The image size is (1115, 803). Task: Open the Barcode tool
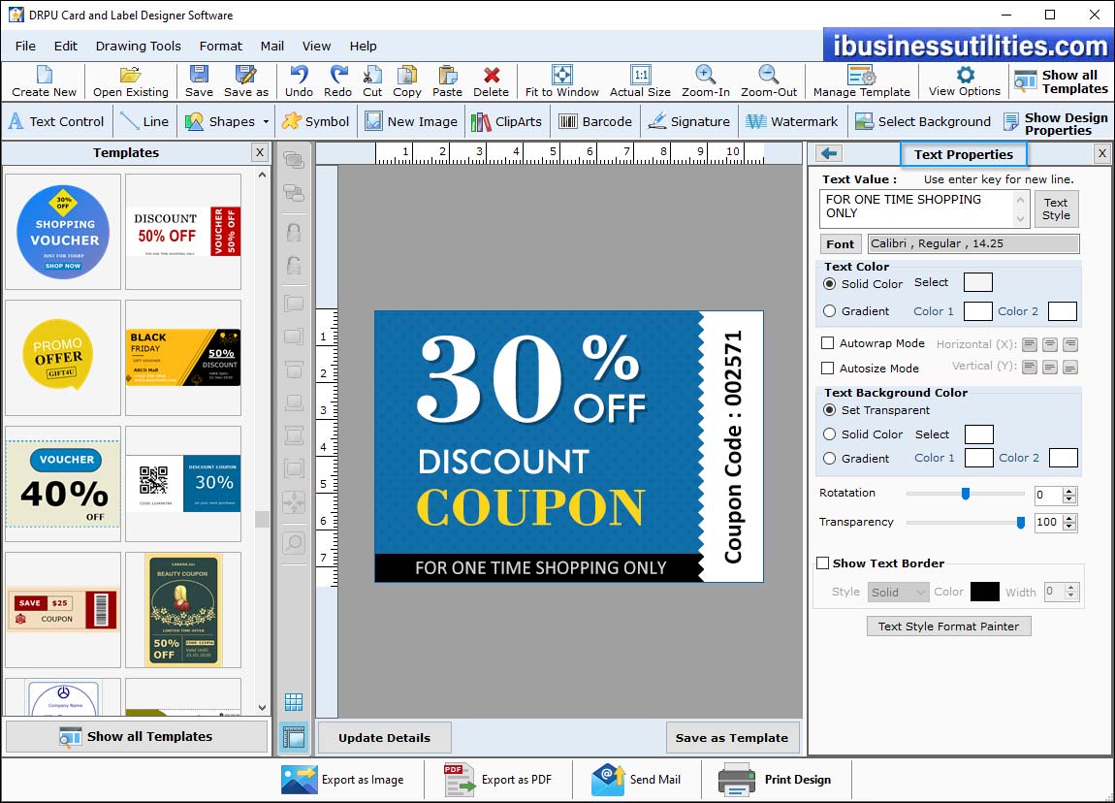pos(568,121)
